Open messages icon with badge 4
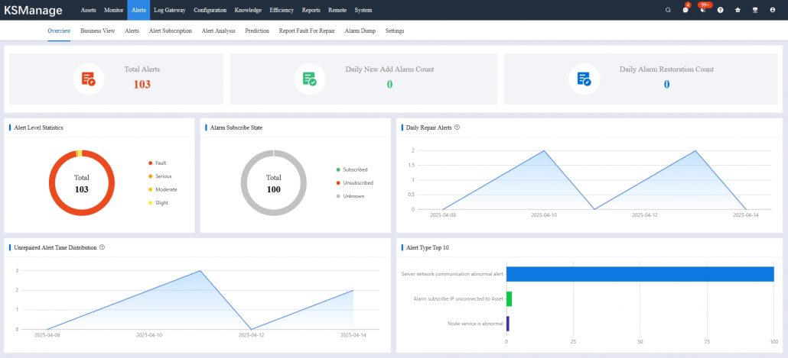The height and width of the screenshot is (358, 788). tap(685, 10)
